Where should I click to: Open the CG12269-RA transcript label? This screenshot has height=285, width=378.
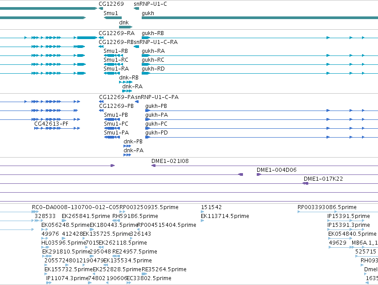tap(117, 33)
